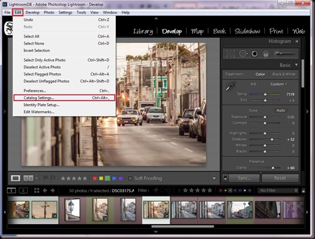
Task: Toggle the filter switch beside No Filter
Action: [304, 190]
